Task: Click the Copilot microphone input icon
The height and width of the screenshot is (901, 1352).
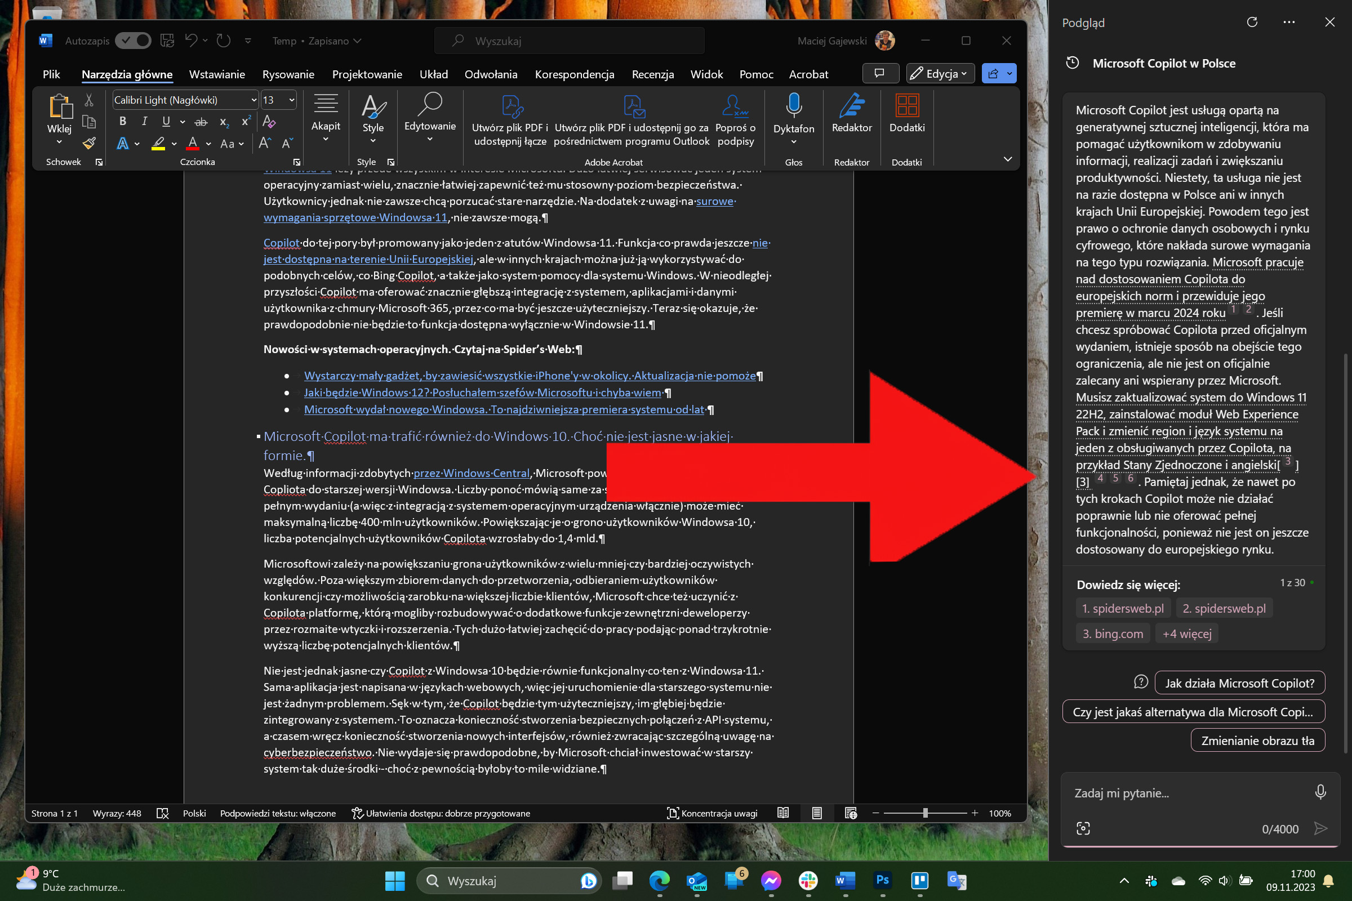Action: point(1320,792)
